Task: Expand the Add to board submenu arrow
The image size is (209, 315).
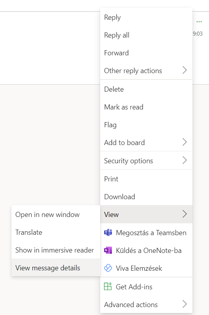Action: pyautogui.click(x=185, y=142)
